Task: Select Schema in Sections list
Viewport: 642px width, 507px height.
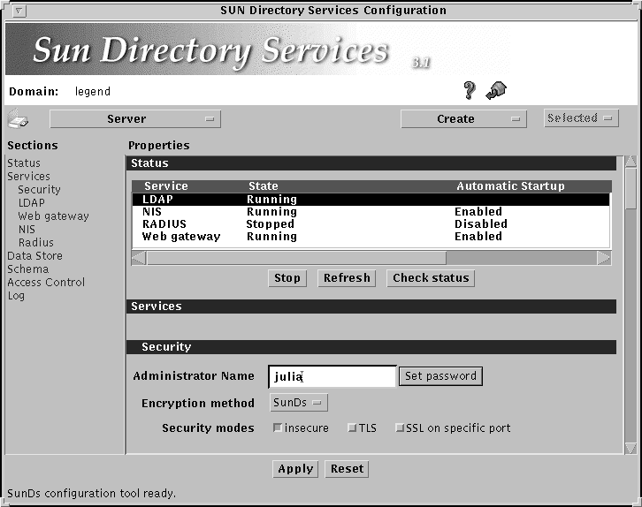Action: [27, 269]
